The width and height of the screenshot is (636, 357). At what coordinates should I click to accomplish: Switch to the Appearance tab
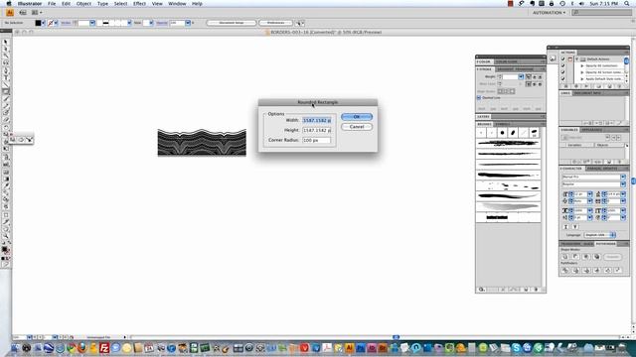(592, 130)
